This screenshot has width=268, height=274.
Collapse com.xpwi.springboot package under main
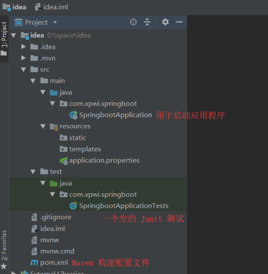click(x=52, y=103)
